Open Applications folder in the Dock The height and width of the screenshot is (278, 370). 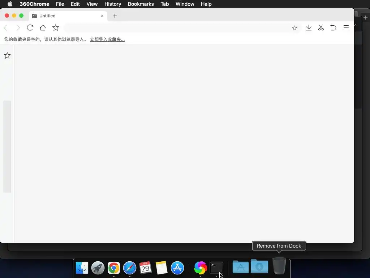pyautogui.click(x=240, y=267)
